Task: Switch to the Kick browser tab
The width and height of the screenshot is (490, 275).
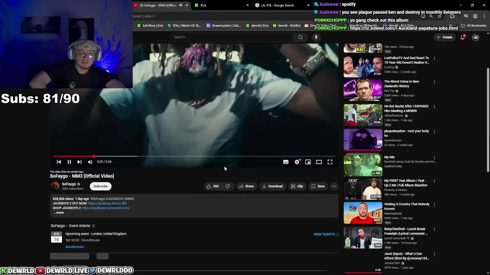Action: pyautogui.click(x=221, y=5)
